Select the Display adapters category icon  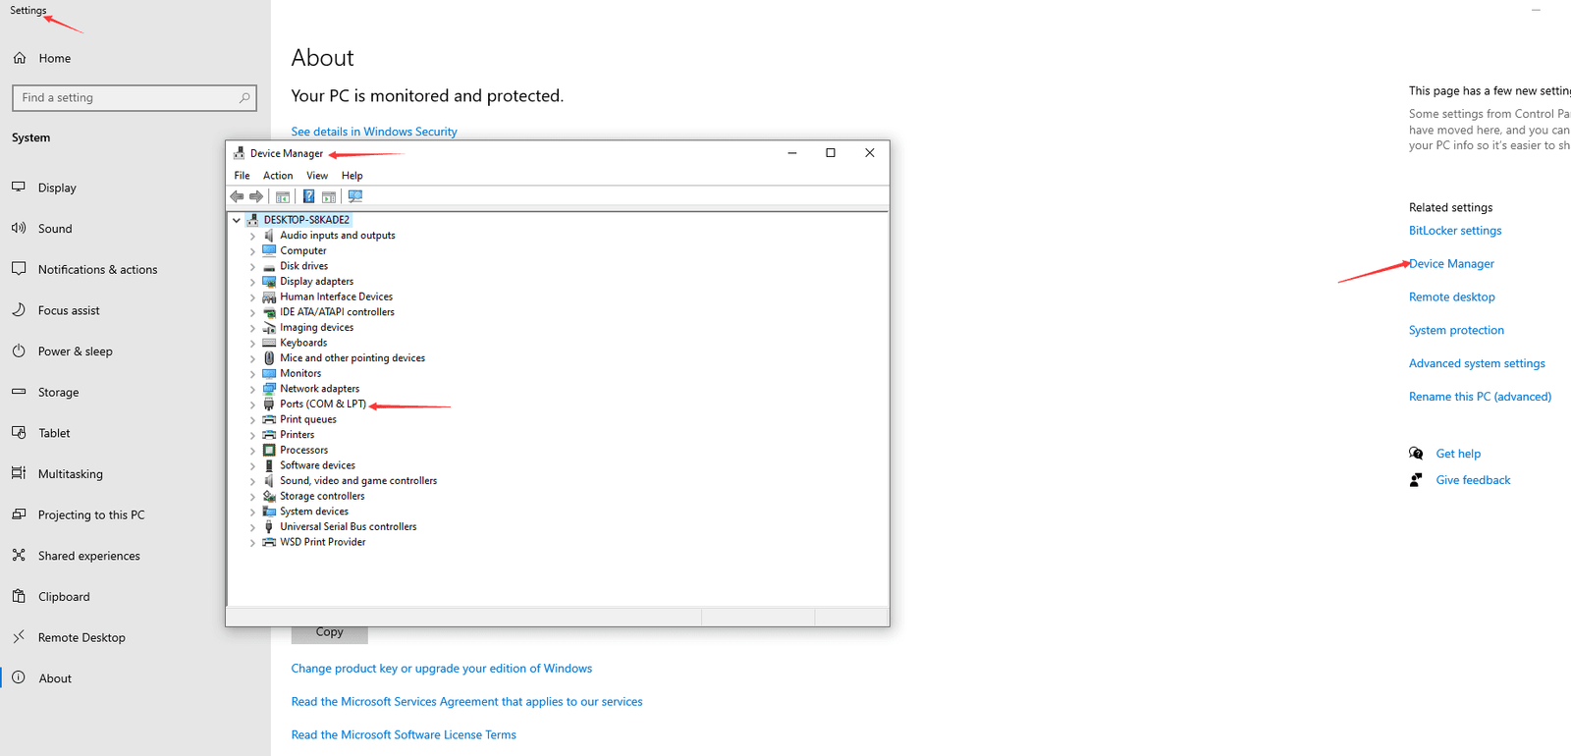tap(269, 282)
